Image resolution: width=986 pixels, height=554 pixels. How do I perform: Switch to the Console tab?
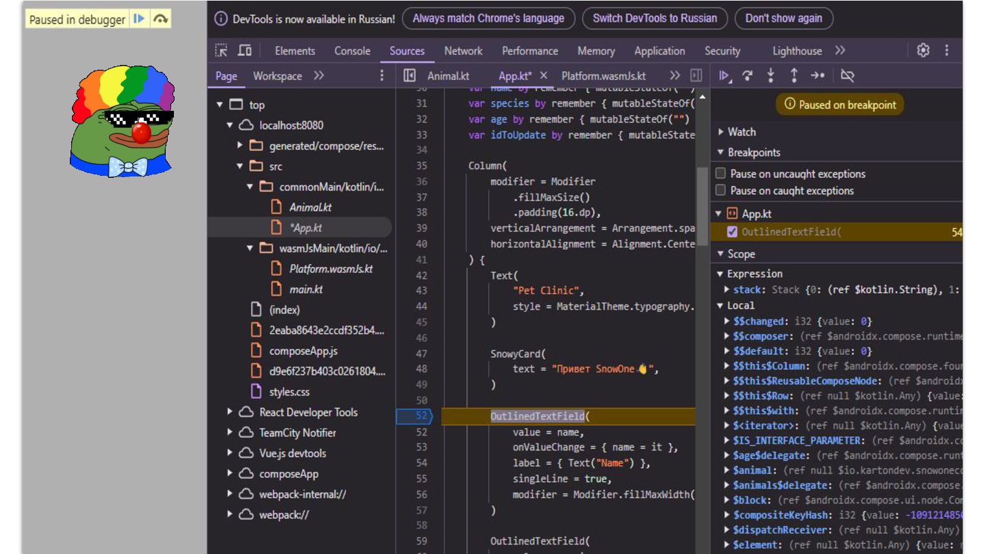pyautogui.click(x=352, y=51)
